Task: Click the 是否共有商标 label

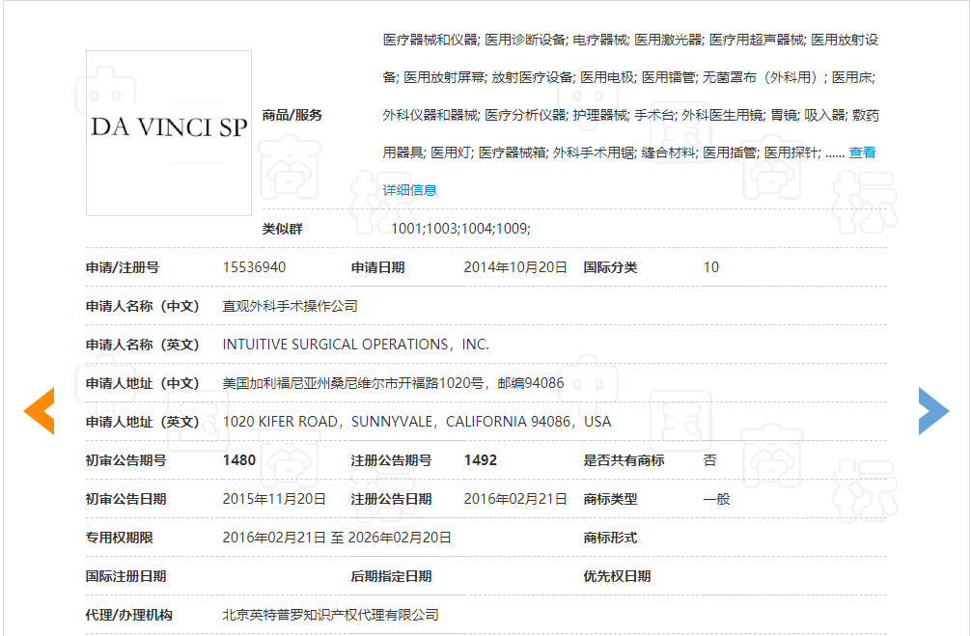Action: [624, 460]
